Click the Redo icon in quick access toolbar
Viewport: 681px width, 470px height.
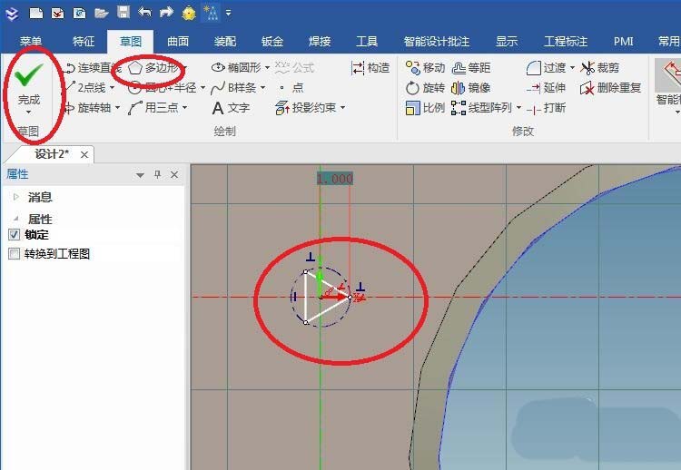[x=166, y=12]
